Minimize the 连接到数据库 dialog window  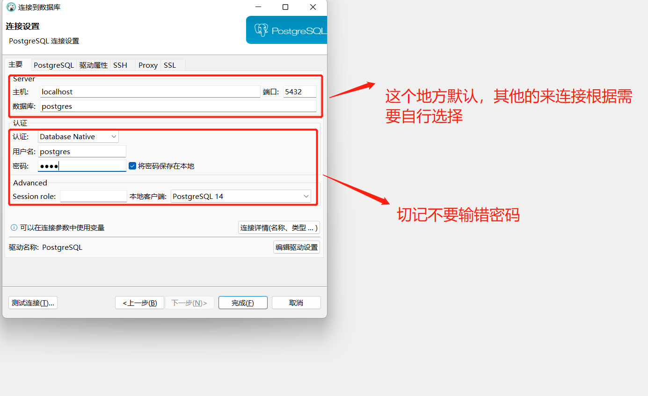[x=258, y=7]
